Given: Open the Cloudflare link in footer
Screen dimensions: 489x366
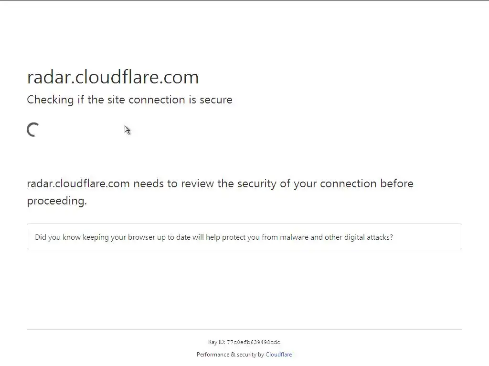Looking at the screenshot, I should click(x=278, y=355).
